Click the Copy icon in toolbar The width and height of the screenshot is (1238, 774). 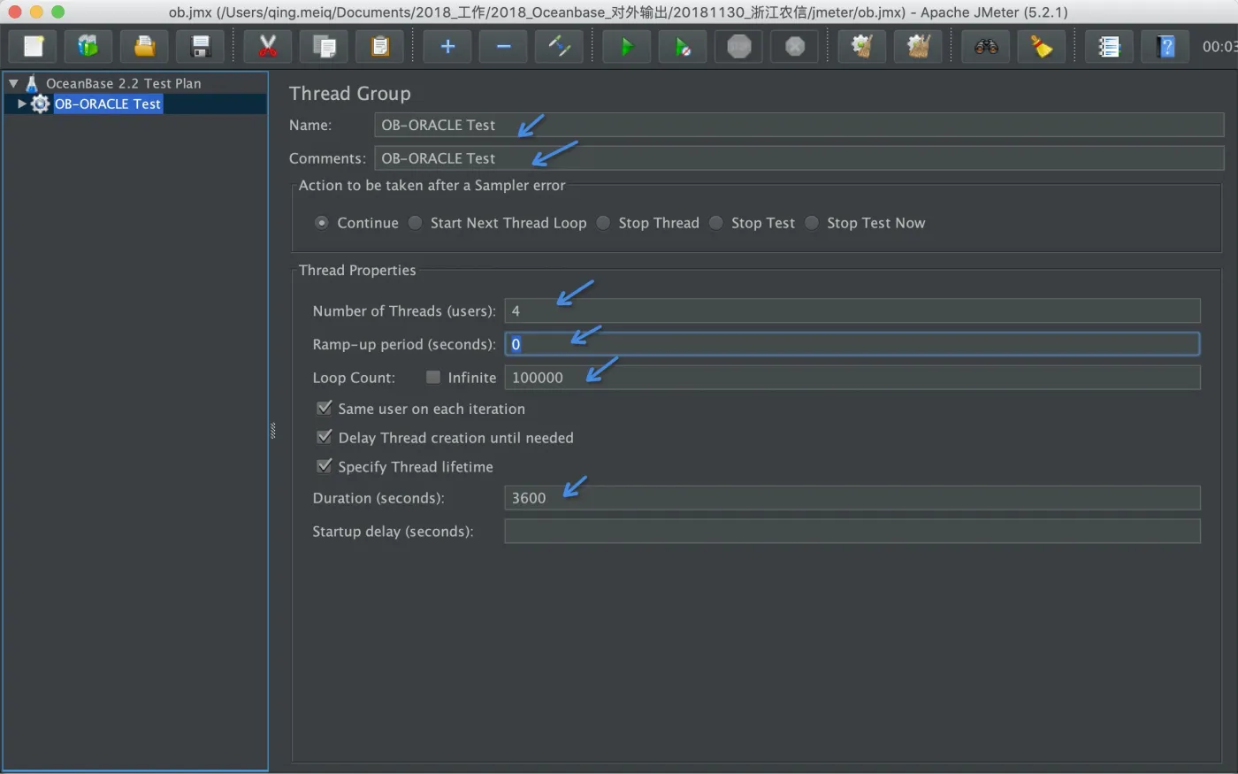[324, 46]
